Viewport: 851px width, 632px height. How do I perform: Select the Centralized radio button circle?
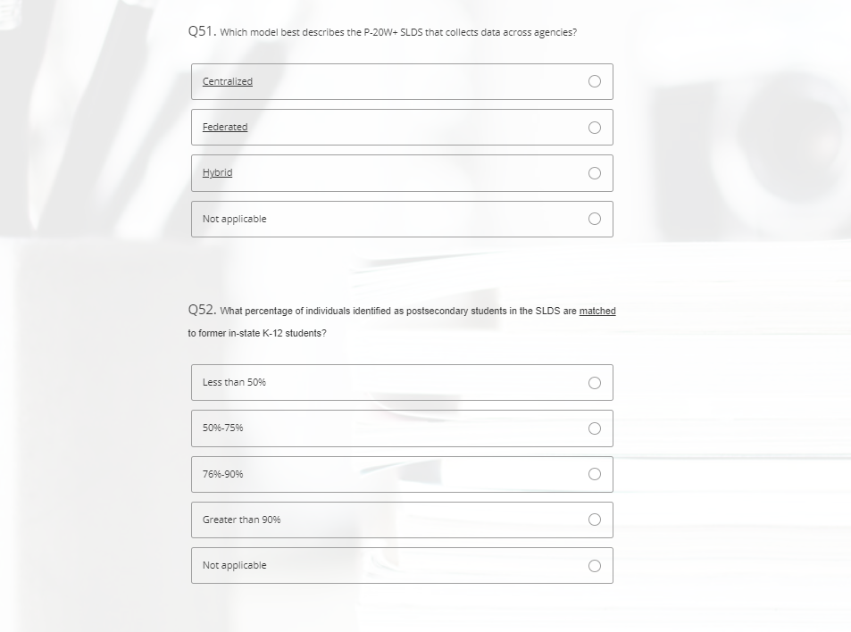tap(595, 82)
